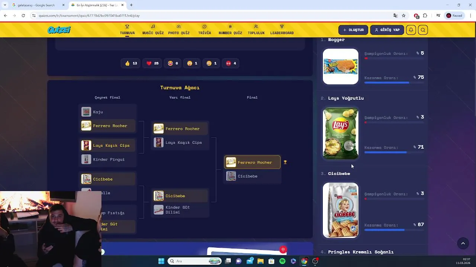
Task: Click Kinder Pingui bracket entry
Action: click(x=108, y=159)
